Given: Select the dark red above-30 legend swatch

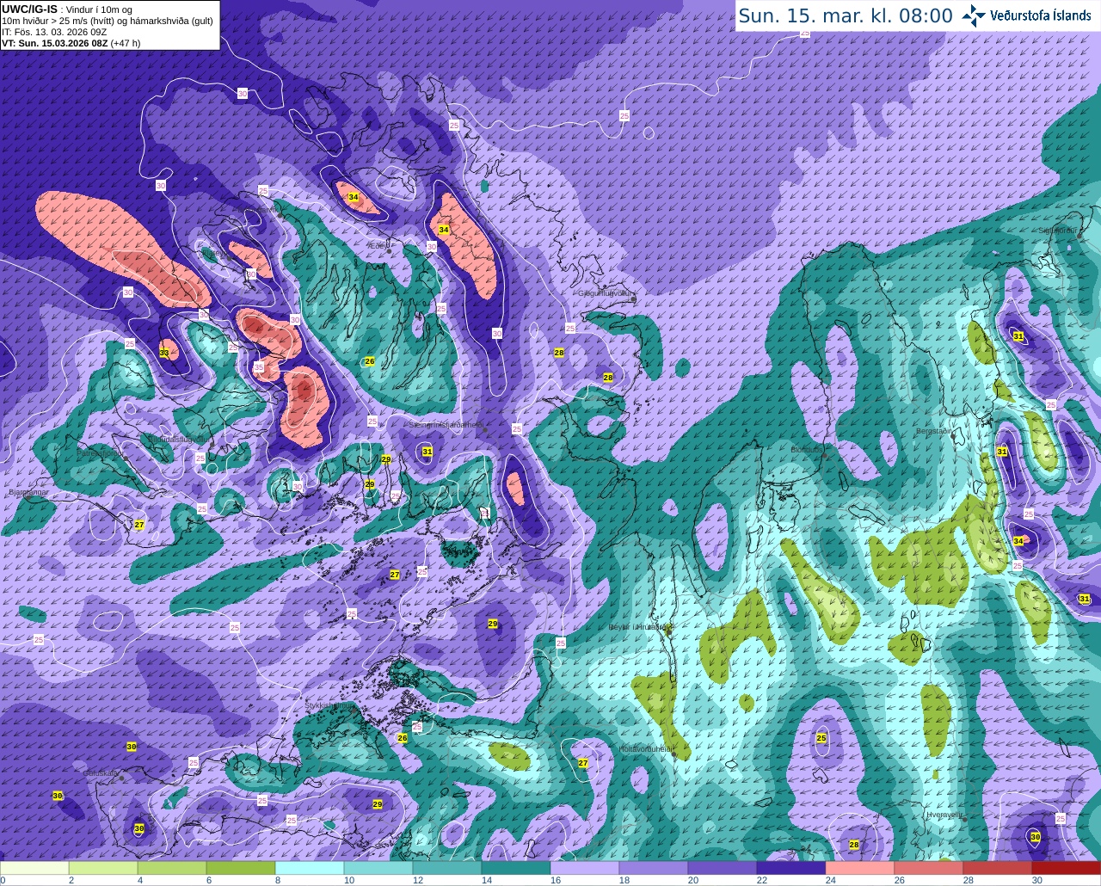Looking at the screenshot, I should (1067, 868).
